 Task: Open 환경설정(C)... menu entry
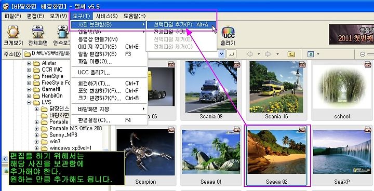pos(109,120)
